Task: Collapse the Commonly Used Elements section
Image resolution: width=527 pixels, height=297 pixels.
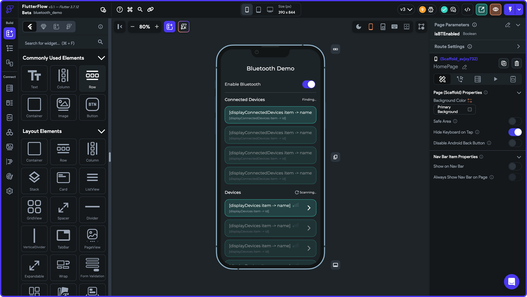Action: click(101, 58)
